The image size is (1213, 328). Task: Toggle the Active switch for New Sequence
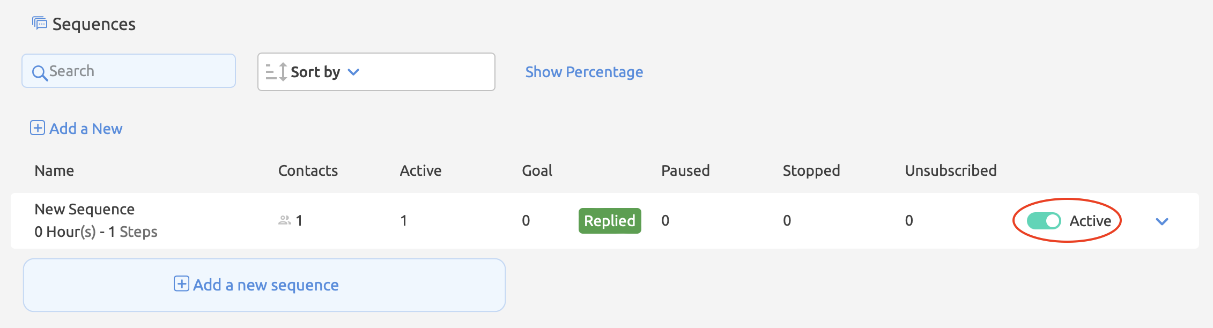pyautogui.click(x=1044, y=221)
